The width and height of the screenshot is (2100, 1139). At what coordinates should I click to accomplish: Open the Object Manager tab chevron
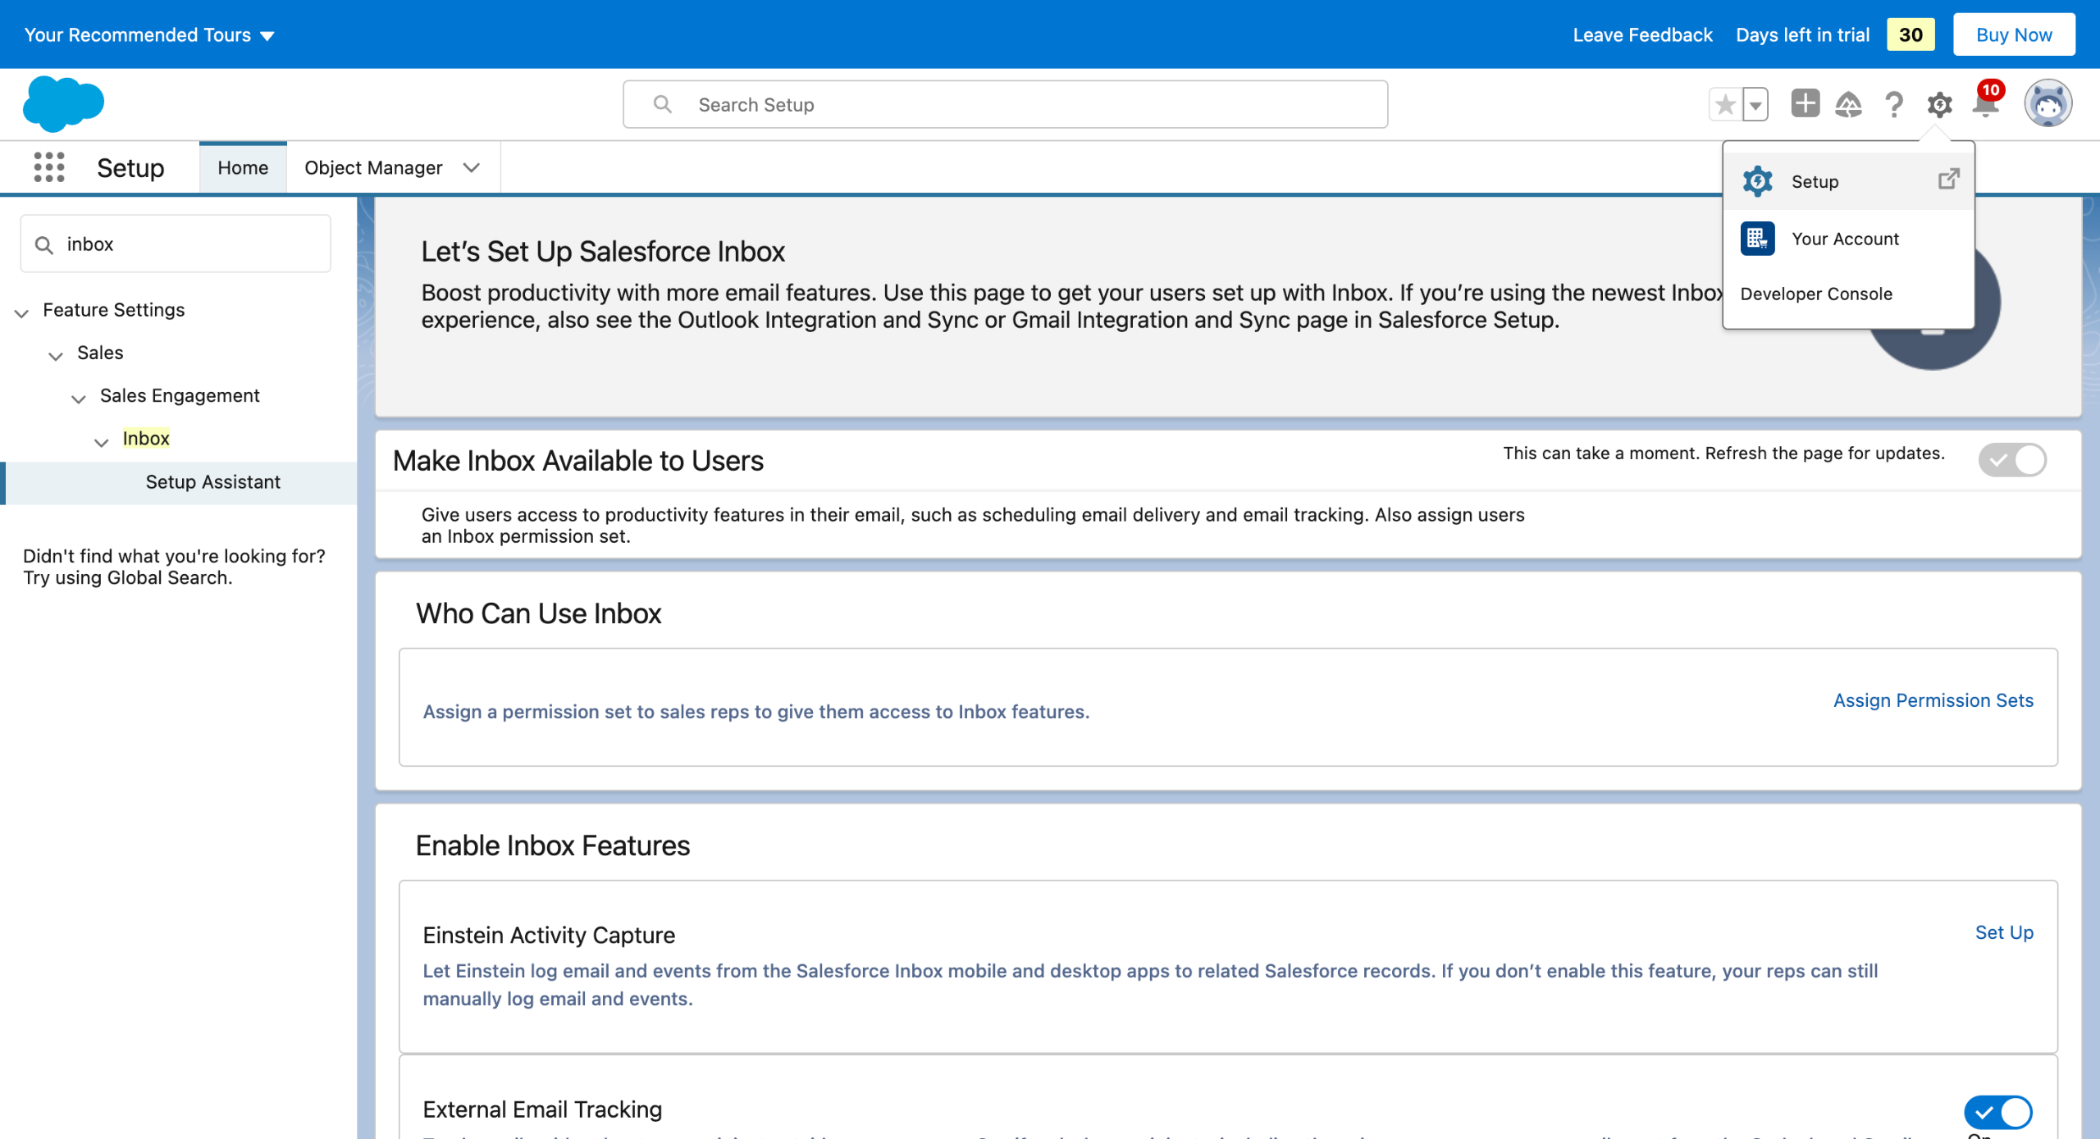point(471,167)
